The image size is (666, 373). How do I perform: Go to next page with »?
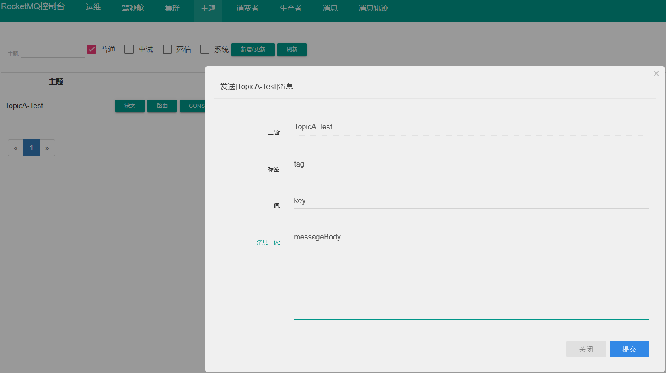tap(47, 148)
